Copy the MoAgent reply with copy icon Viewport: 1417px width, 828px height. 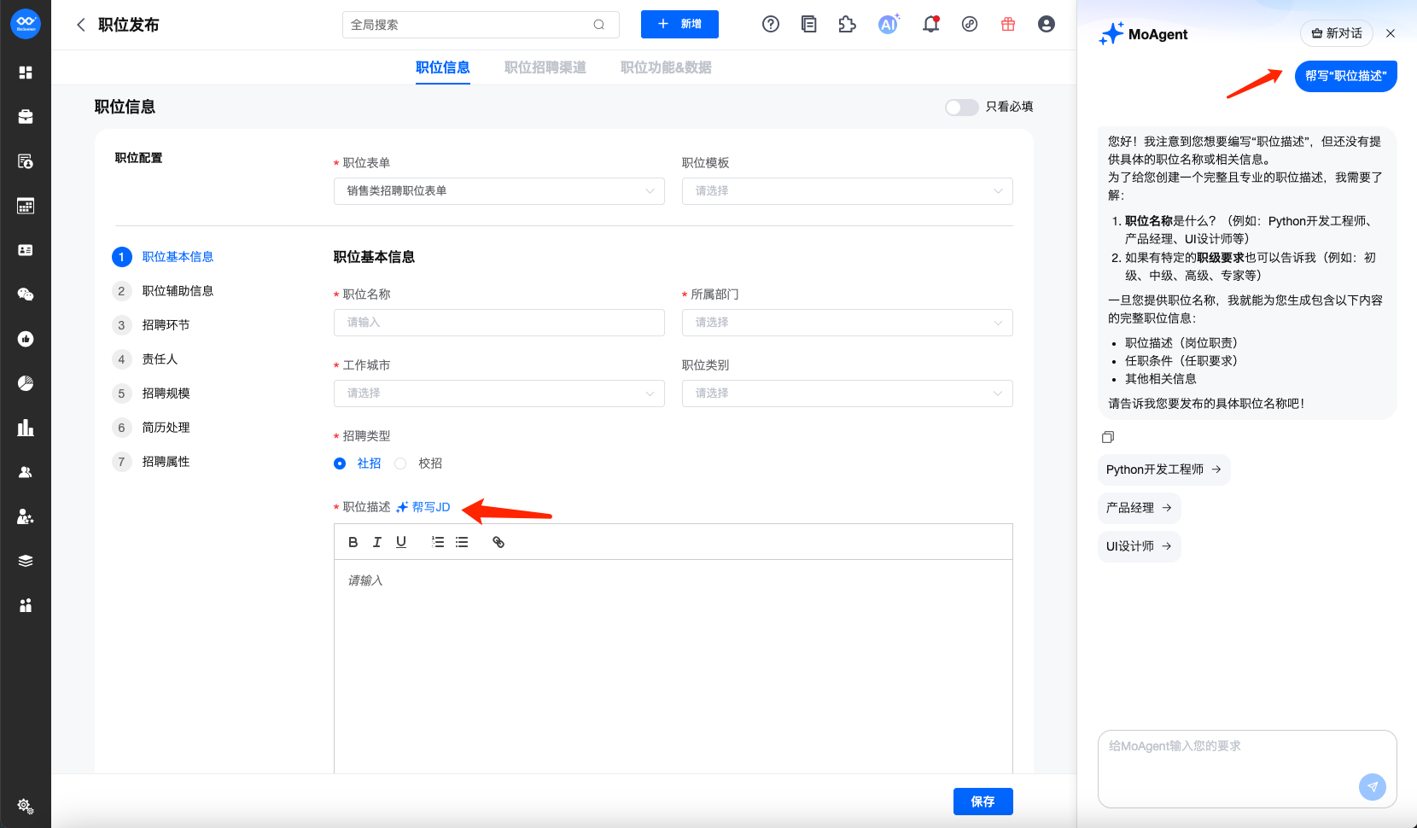1108,437
